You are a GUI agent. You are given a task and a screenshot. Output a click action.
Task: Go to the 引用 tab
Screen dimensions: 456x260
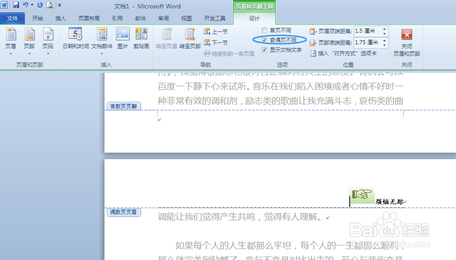pos(117,18)
